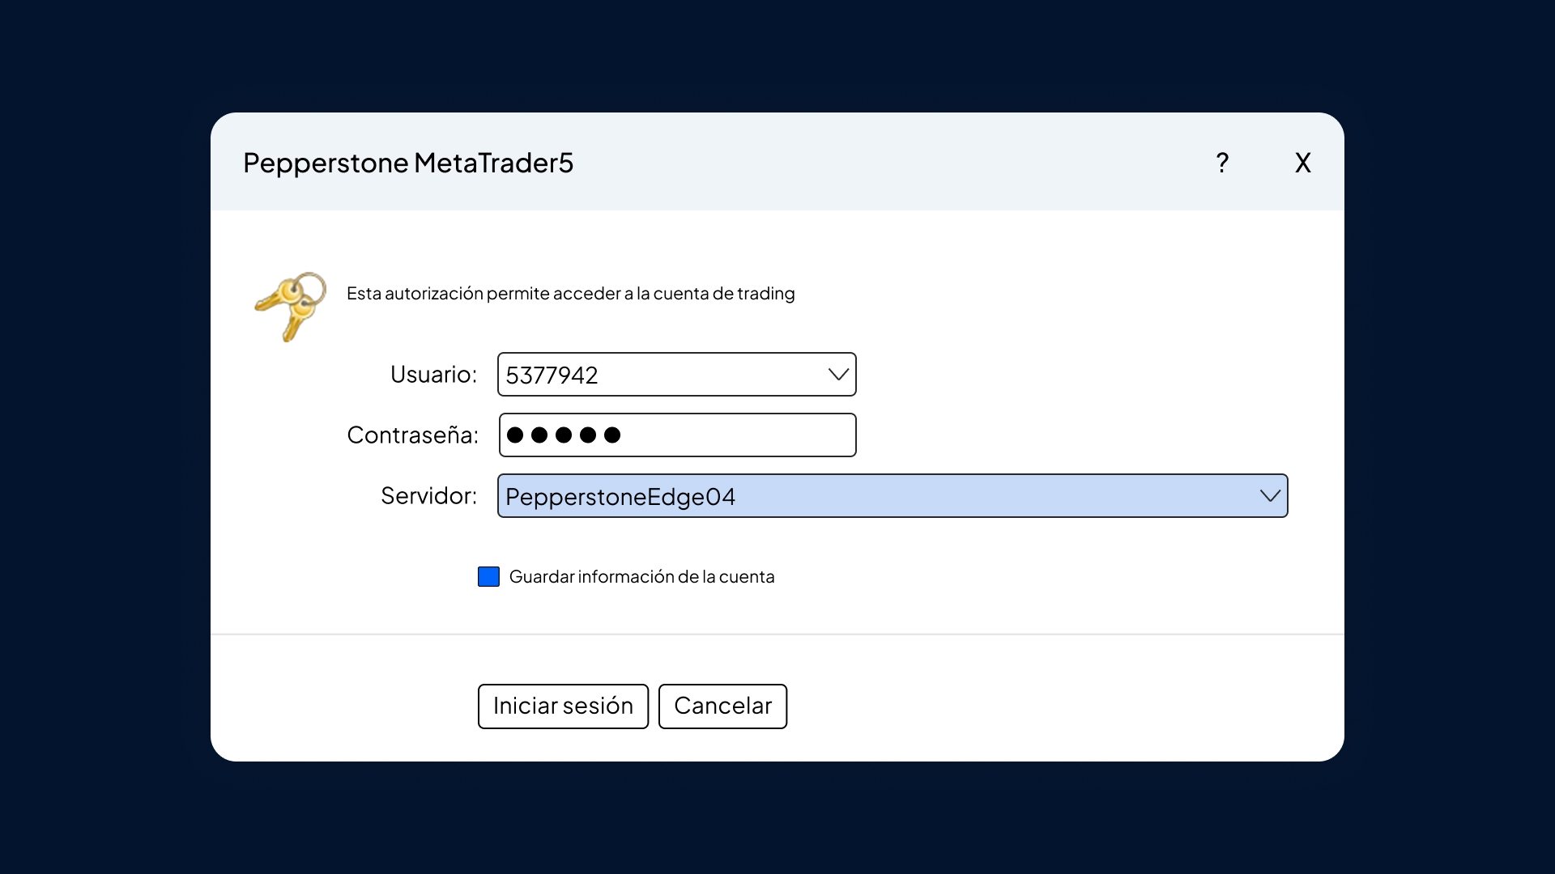Click the Contraseña label
Screen dimensions: 1555x874
pos(412,435)
